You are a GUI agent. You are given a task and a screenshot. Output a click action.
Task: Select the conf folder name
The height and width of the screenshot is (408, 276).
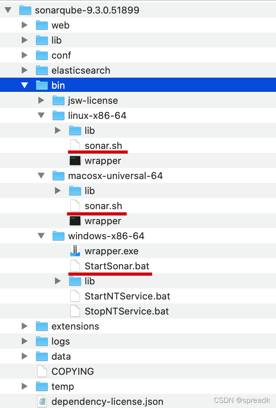pos(61,55)
